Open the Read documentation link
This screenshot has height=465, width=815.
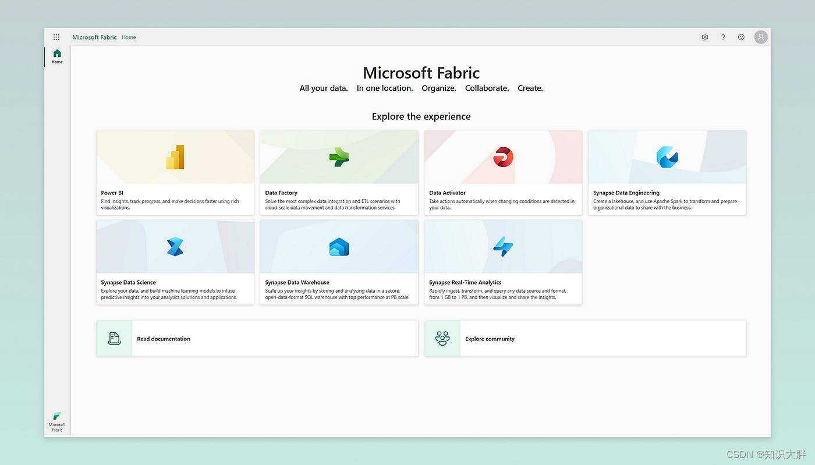tap(164, 339)
